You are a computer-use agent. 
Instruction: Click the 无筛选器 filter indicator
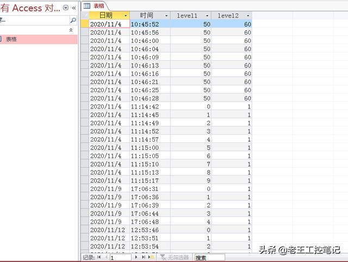click(175, 257)
